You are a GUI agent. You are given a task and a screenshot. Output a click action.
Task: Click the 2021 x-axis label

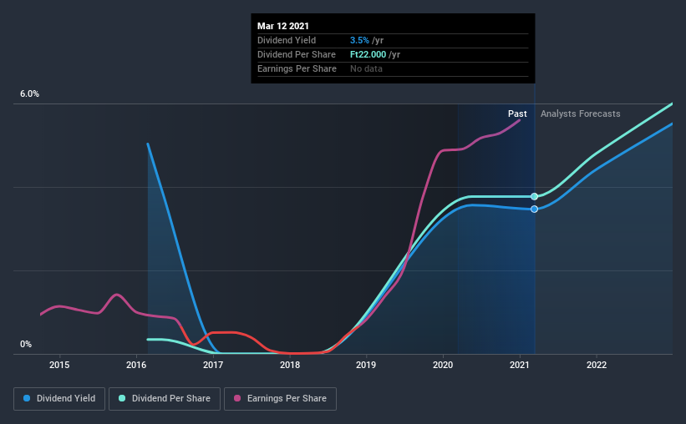coord(520,365)
